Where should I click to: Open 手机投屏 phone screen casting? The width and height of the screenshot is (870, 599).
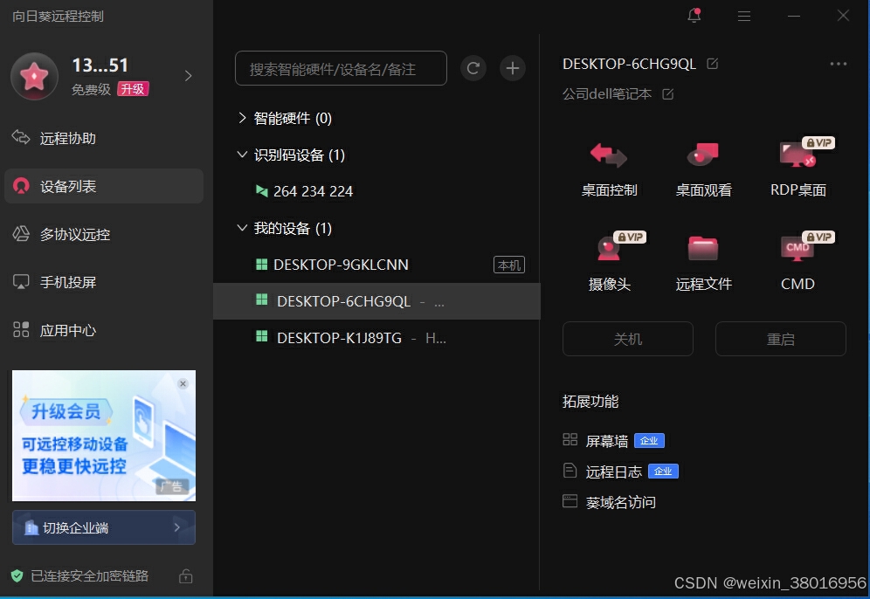[x=104, y=282]
